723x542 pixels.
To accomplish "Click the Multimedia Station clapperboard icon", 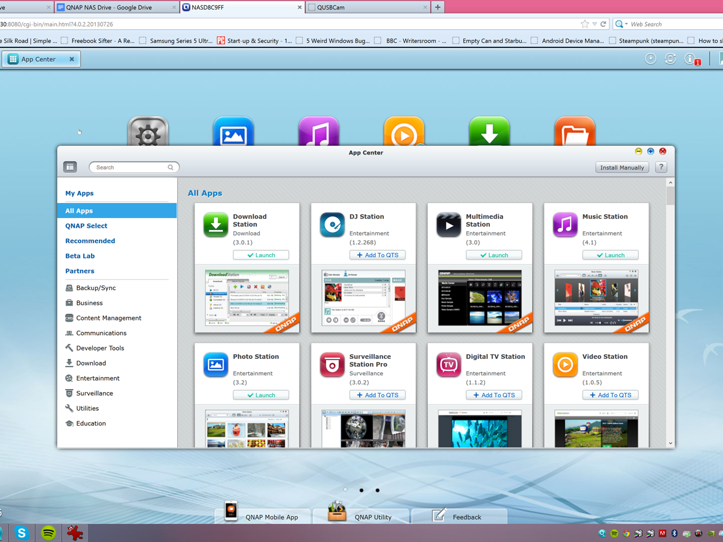I will click(x=448, y=225).
